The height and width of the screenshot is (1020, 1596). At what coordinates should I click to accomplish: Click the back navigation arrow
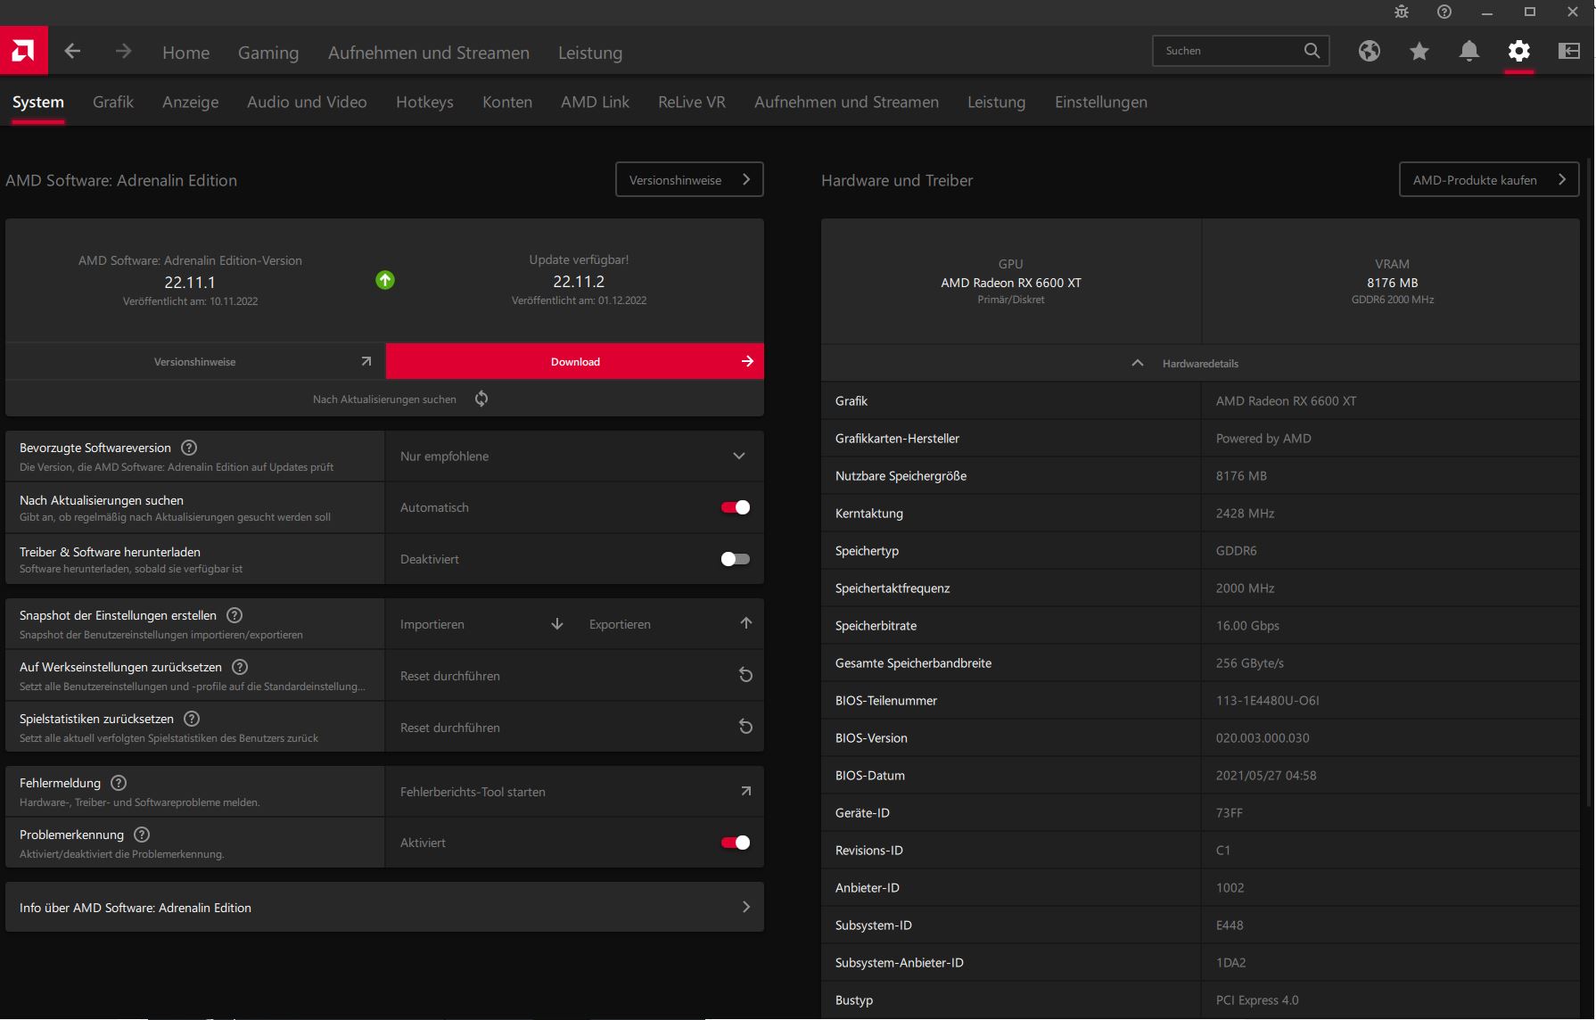pos(73,52)
